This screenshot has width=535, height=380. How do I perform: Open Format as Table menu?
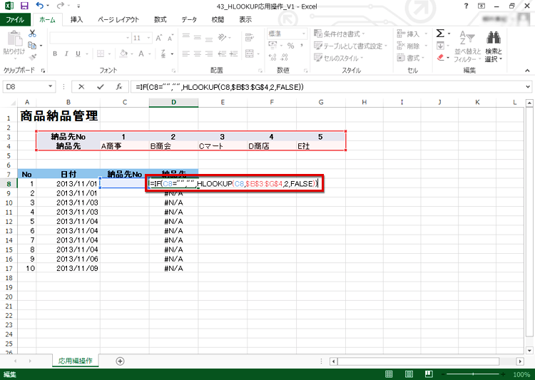351,46
